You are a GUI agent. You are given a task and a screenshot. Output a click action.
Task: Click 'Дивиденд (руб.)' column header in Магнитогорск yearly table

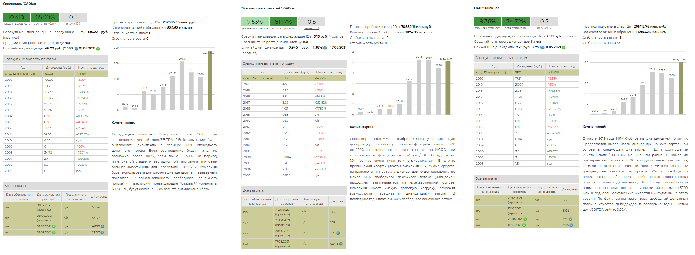(x=297, y=72)
